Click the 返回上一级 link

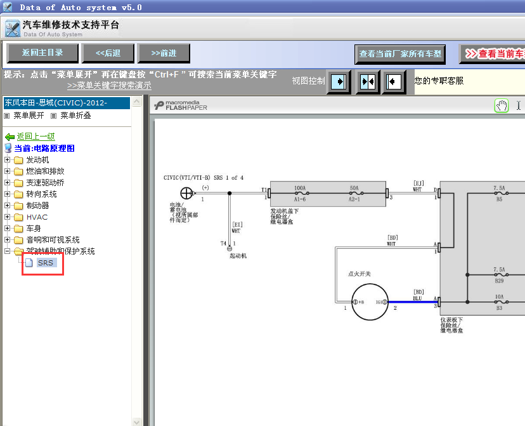pos(36,136)
